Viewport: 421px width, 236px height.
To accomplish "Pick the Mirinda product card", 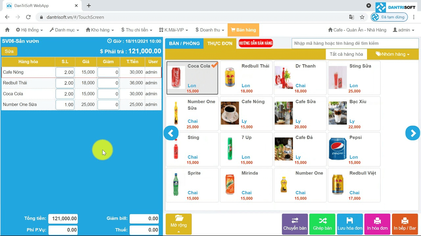I will 246,185.
